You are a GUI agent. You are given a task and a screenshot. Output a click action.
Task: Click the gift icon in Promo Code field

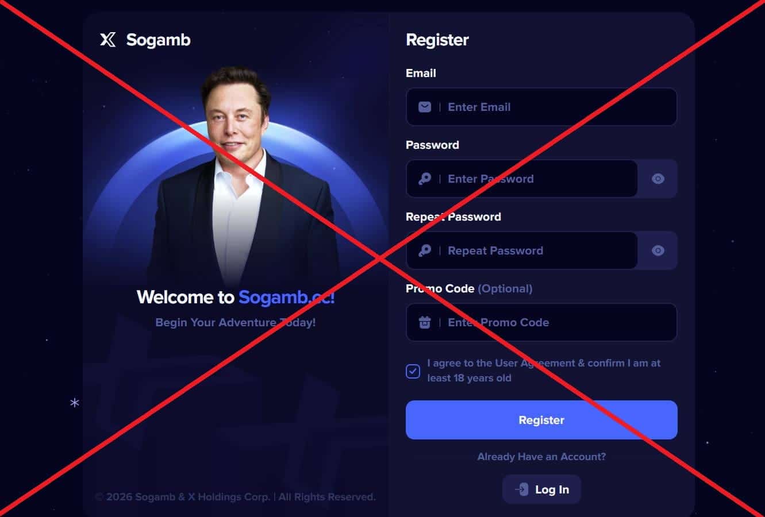[425, 322]
